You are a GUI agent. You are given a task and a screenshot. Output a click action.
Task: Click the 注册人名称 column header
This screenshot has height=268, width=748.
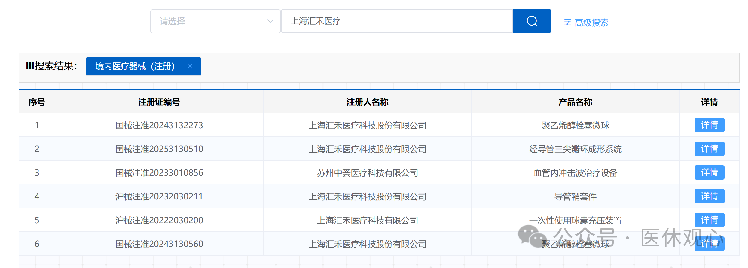click(367, 102)
